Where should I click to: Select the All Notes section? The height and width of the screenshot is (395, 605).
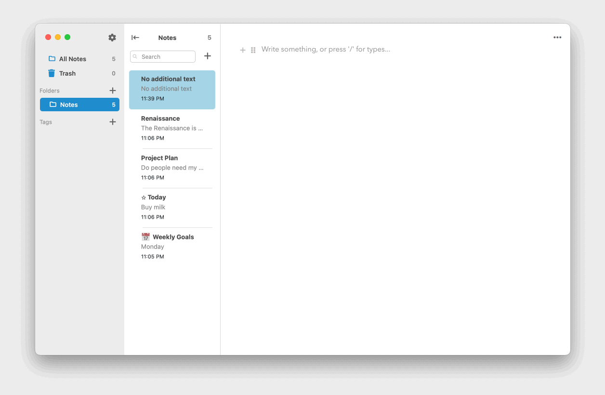72,59
